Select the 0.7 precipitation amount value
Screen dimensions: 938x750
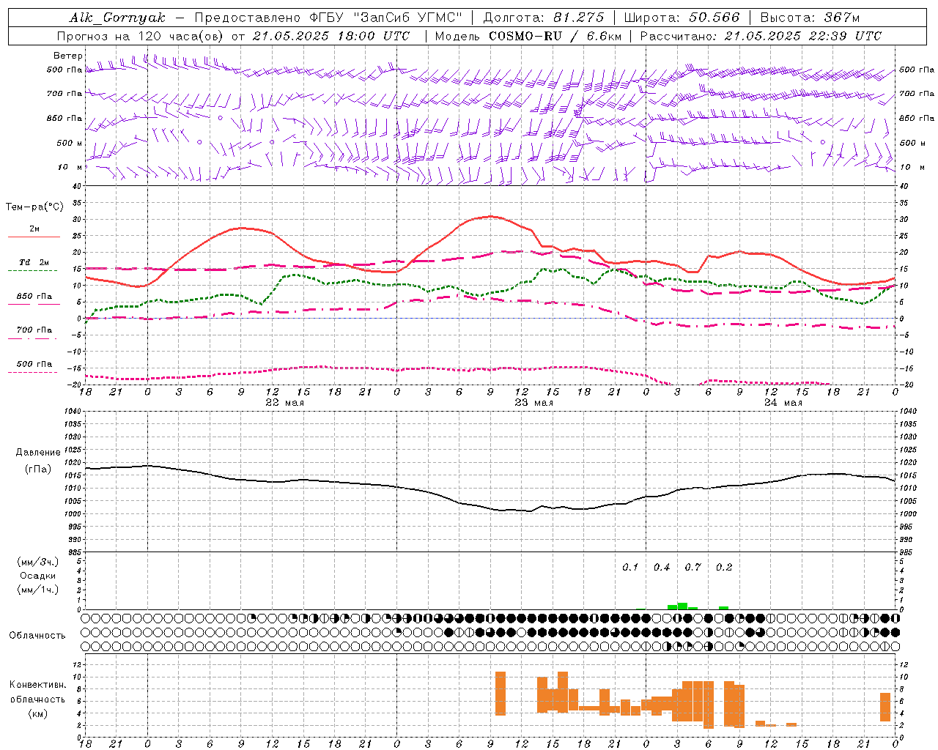point(693,568)
